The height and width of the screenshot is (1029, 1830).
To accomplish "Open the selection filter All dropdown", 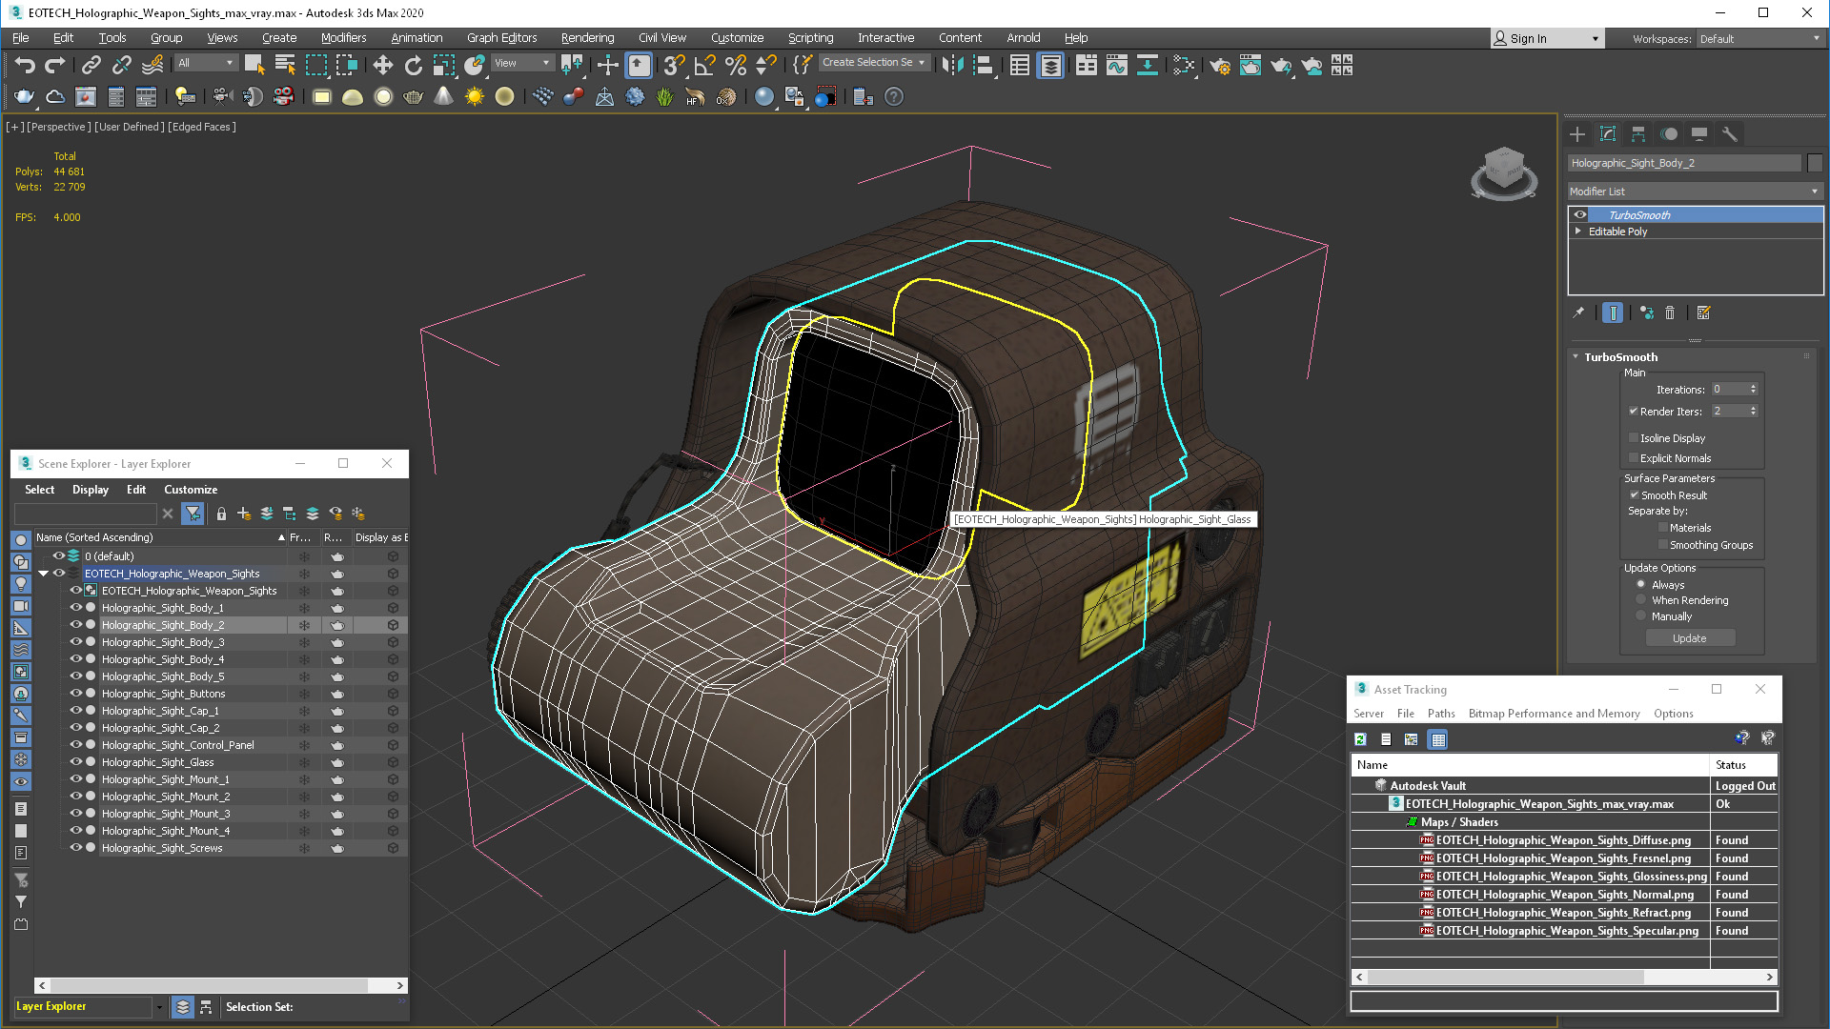I will click(x=206, y=63).
